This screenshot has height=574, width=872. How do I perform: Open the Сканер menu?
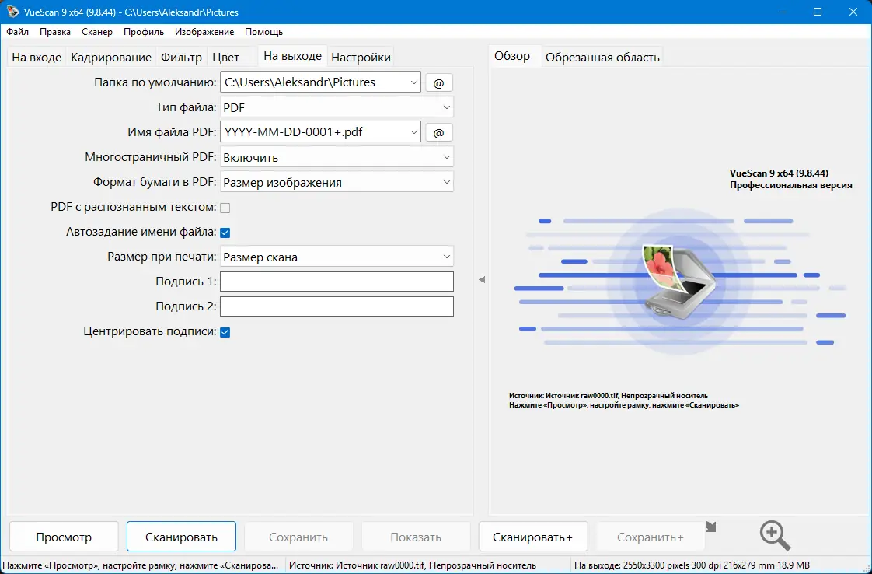click(97, 32)
